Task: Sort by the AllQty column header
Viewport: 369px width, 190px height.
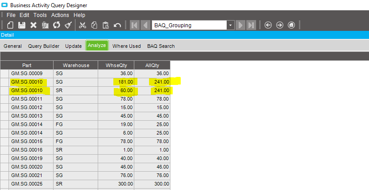Action: [152, 65]
